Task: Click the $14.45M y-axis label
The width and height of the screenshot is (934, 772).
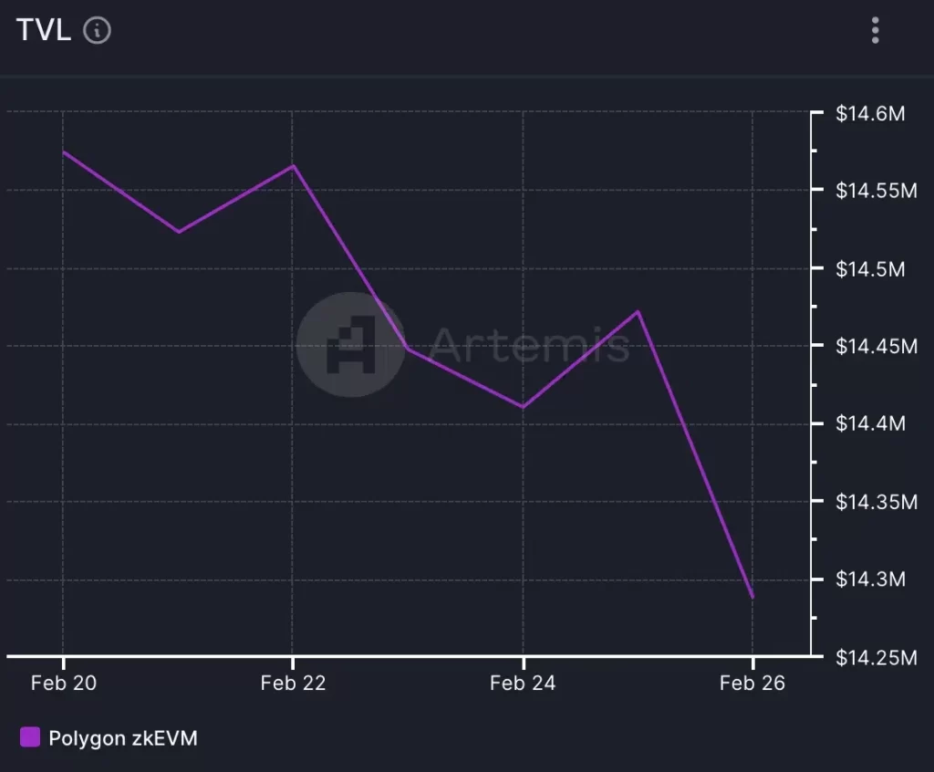Action: tap(876, 347)
